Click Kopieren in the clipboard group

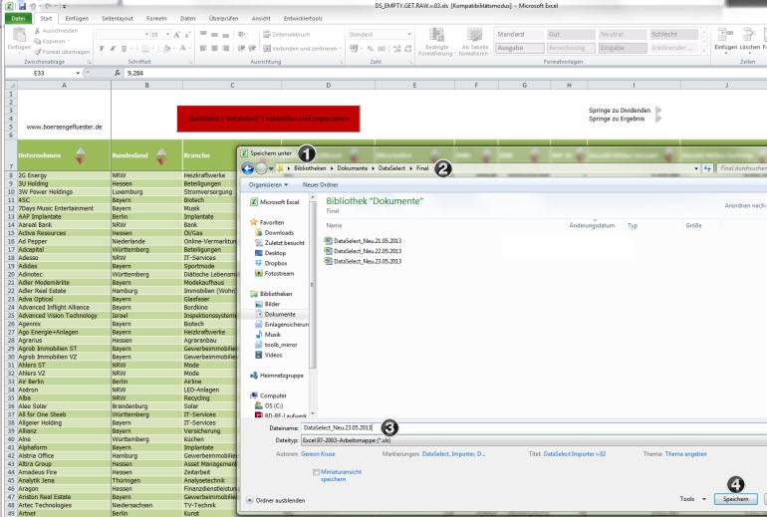coord(53,41)
